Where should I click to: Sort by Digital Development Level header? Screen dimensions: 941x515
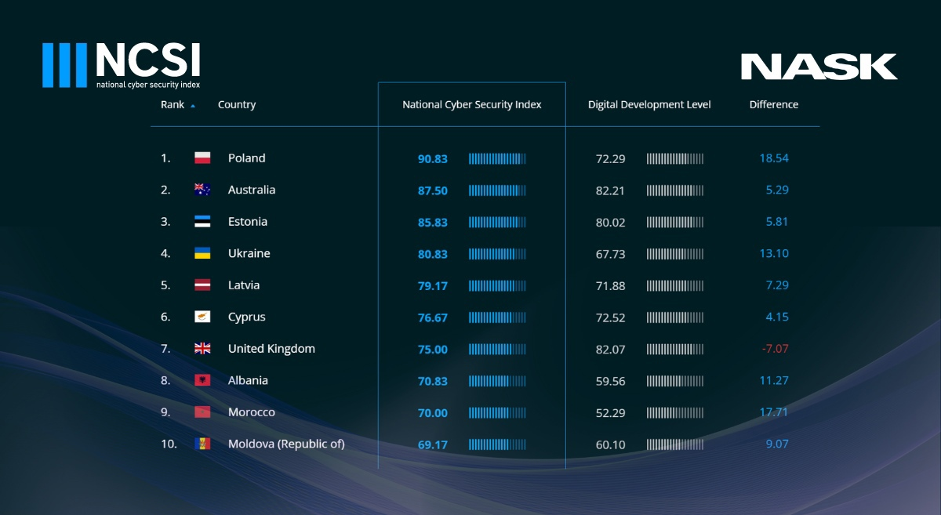pyautogui.click(x=649, y=105)
